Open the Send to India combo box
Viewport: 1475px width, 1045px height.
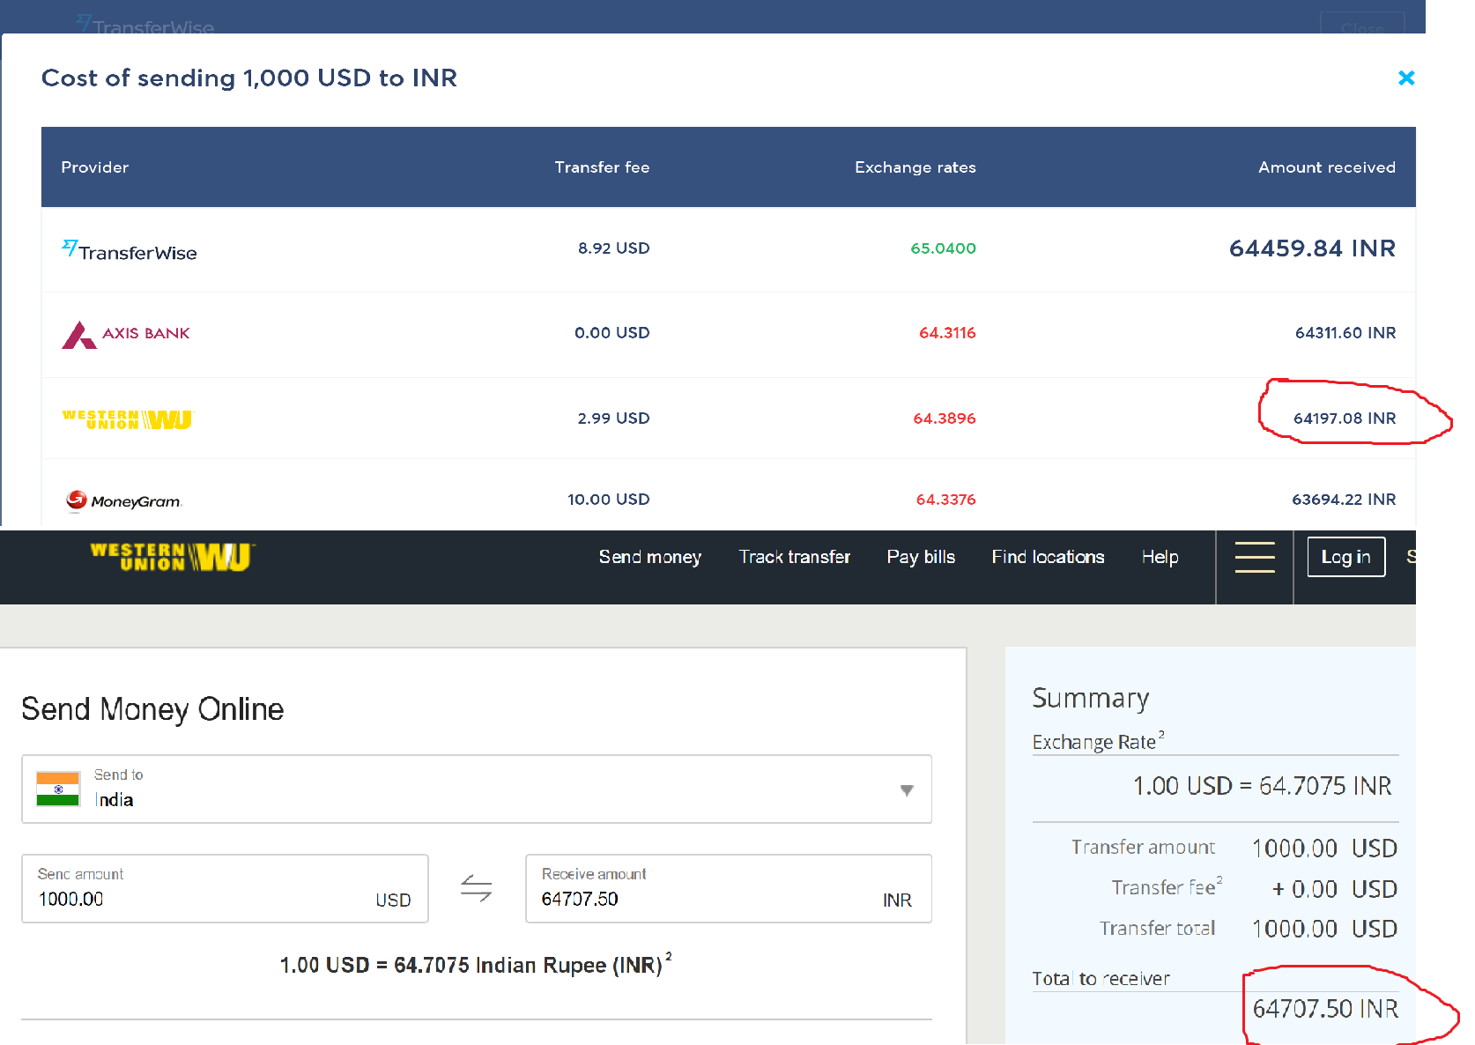click(477, 789)
